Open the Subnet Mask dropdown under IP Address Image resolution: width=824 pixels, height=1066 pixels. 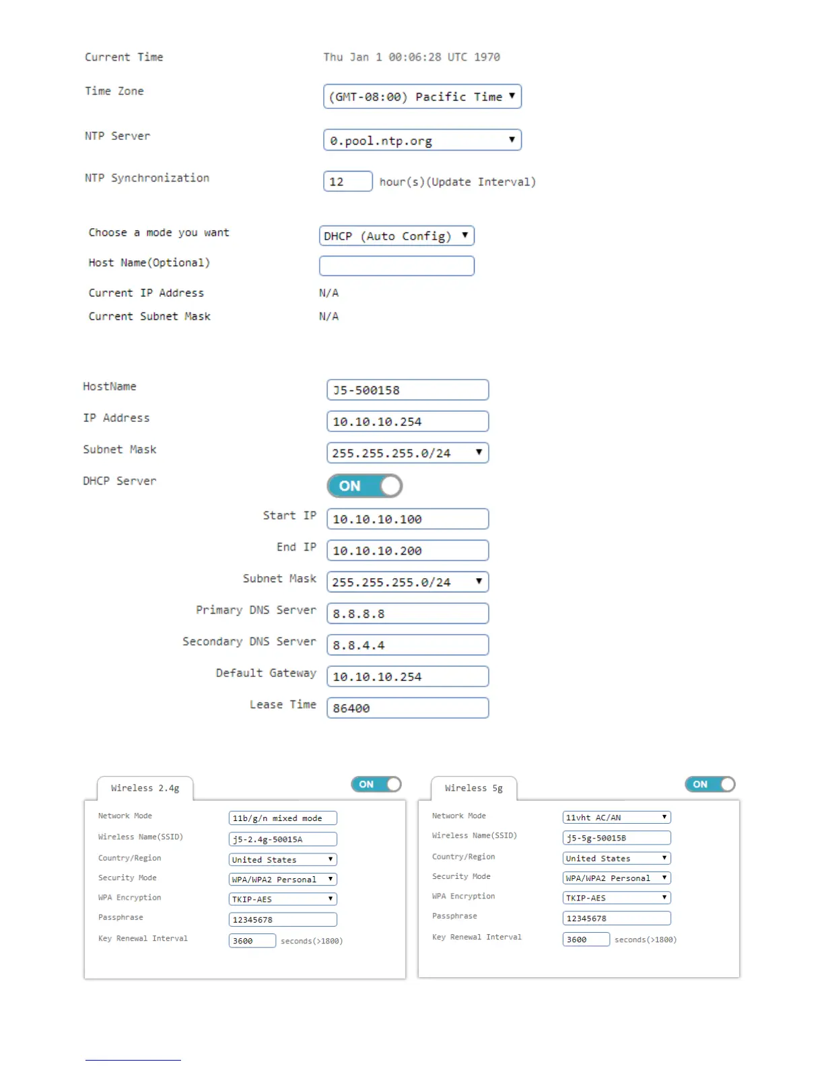(407, 453)
